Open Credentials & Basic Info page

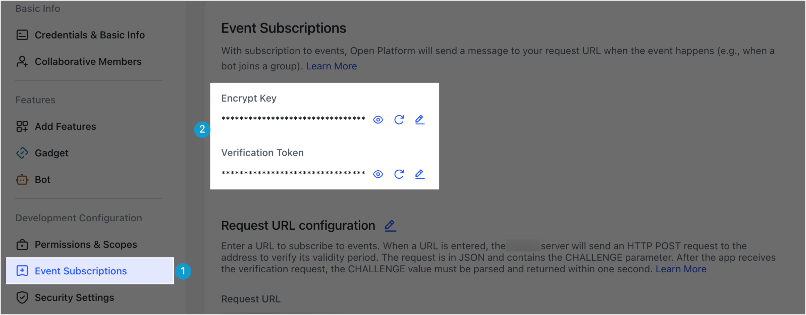pos(90,35)
